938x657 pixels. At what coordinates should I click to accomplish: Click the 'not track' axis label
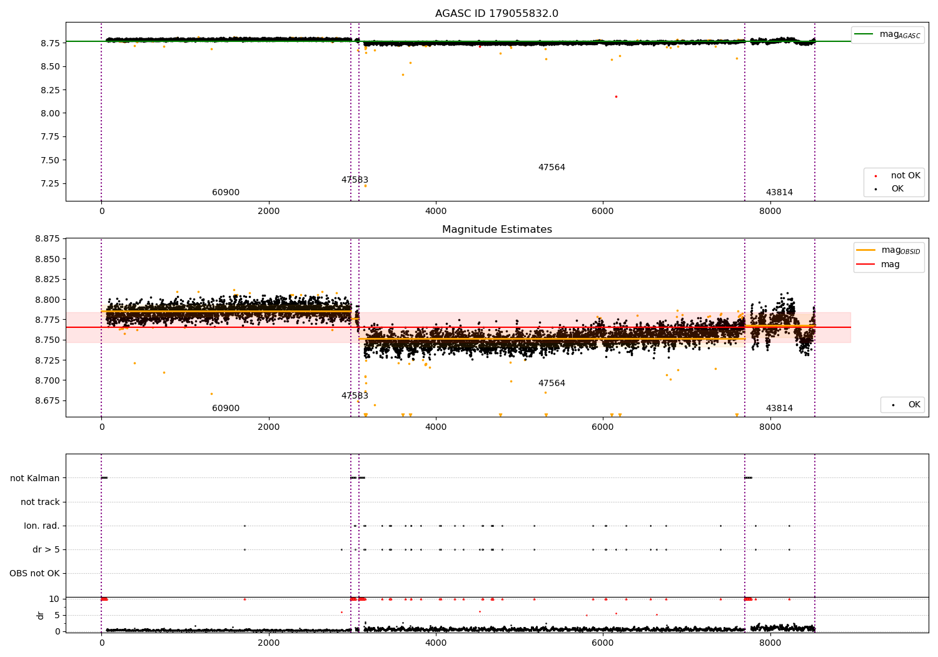tap(40, 502)
